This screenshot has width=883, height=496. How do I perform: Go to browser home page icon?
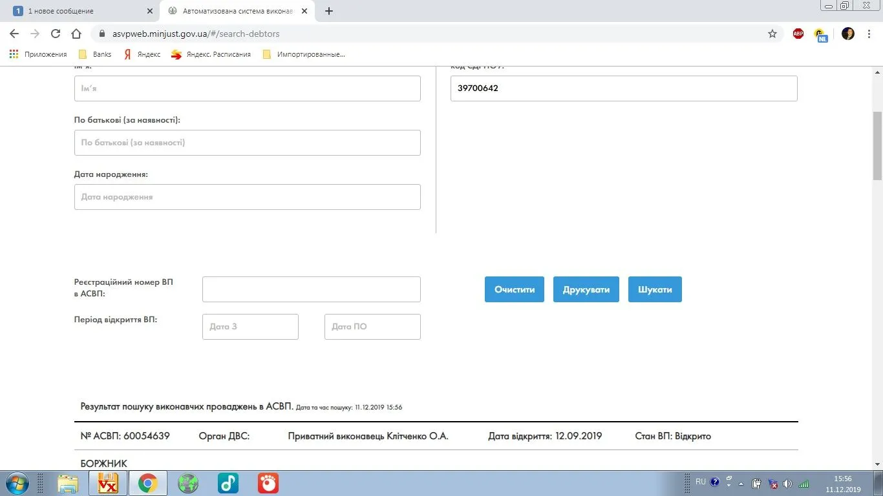pos(76,34)
